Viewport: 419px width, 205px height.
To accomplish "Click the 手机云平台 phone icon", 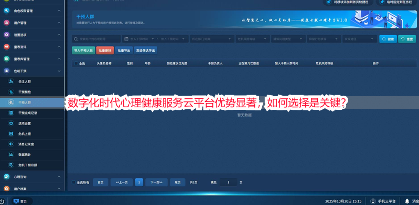I will click(373, 201).
